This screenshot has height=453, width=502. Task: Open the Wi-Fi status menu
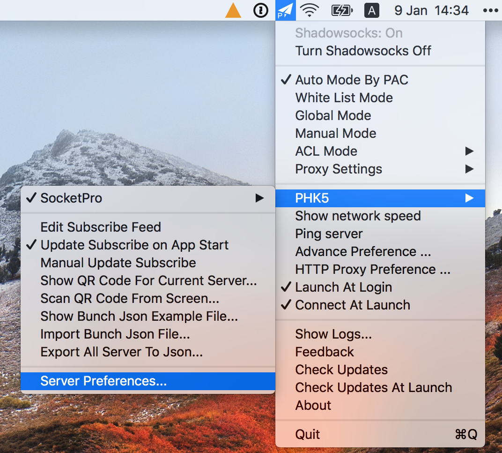[309, 11]
